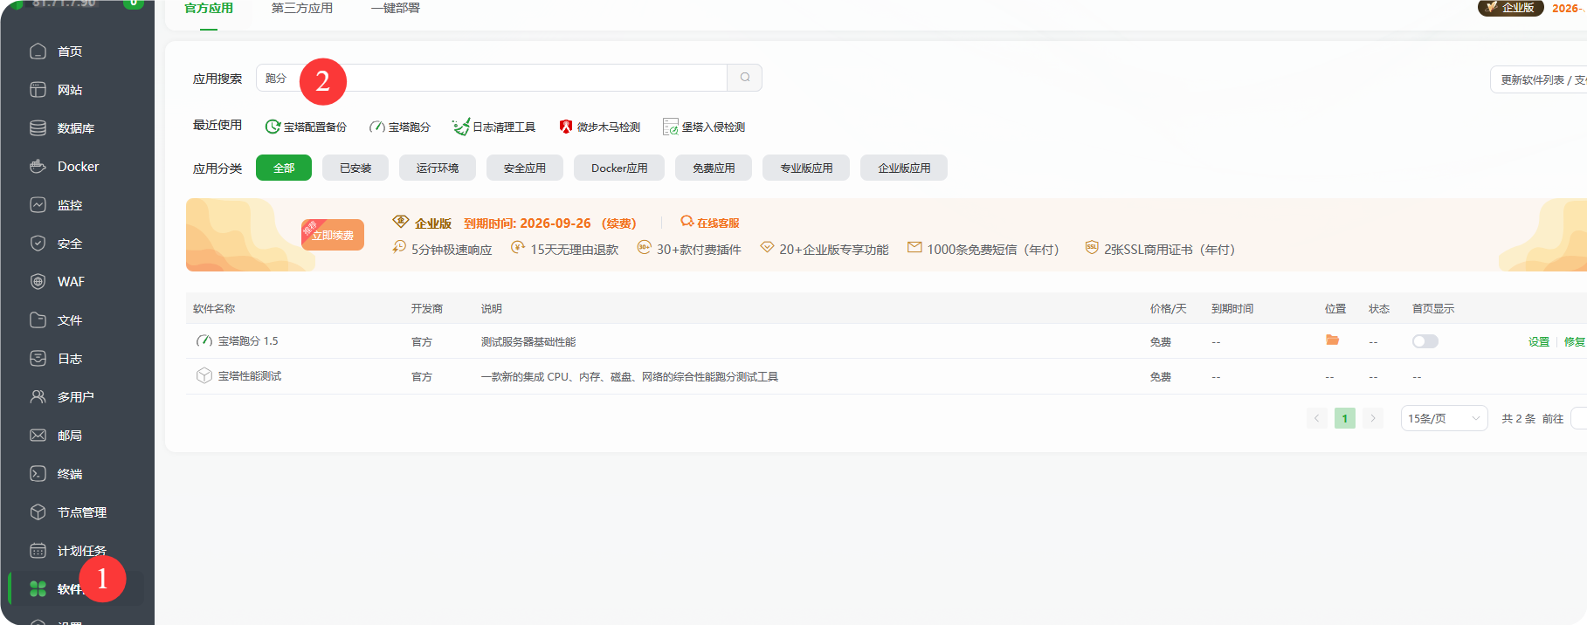This screenshot has height=625, width=1587.
Task: Open recently used 日志清理工具
Action: tap(494, 127)
